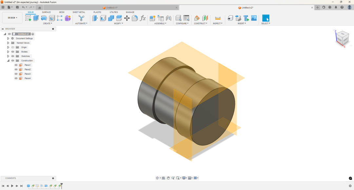Select the Hole tool

52,18
